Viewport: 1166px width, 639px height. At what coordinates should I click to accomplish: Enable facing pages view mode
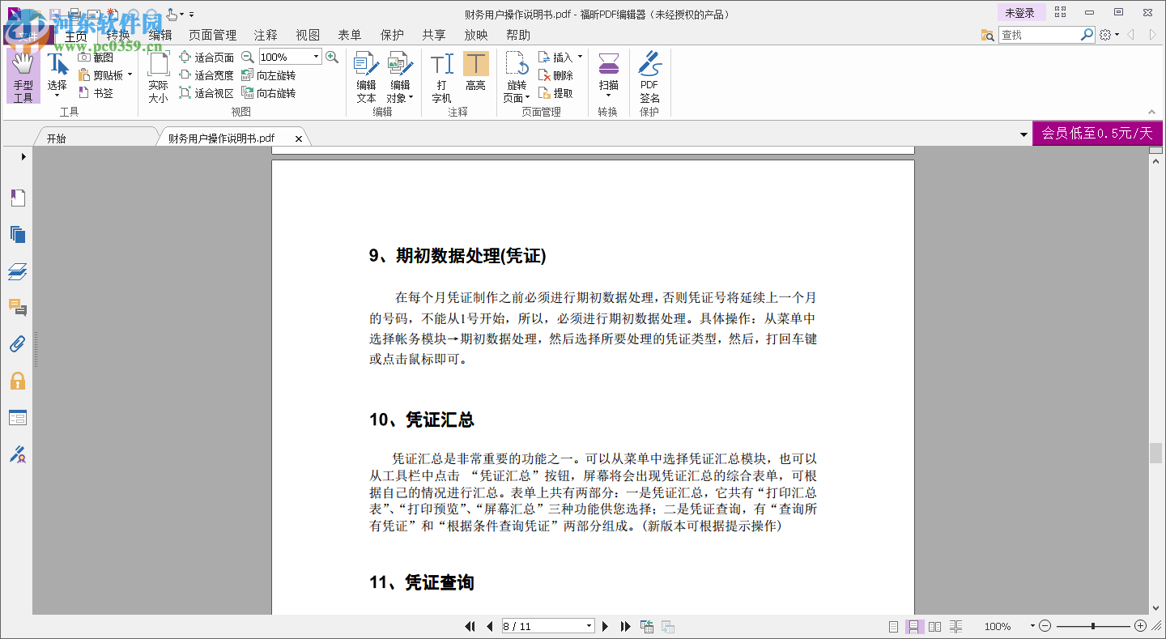pyautogui.click(x=934, y=626)
